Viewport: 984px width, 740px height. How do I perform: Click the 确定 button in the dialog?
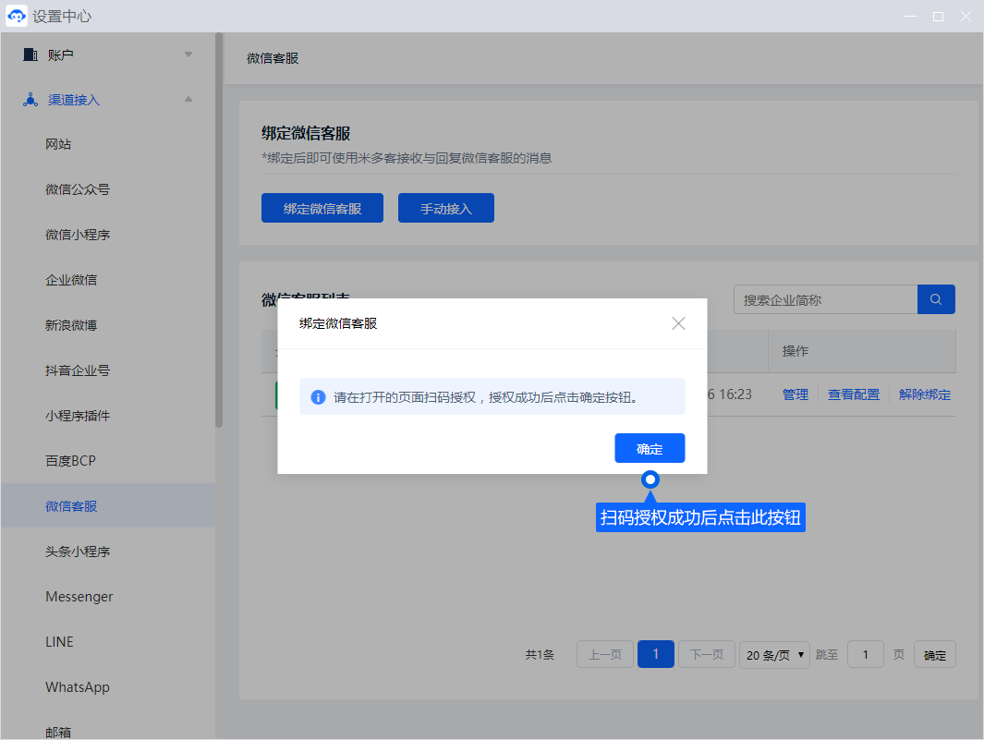[x=650, y=449]
